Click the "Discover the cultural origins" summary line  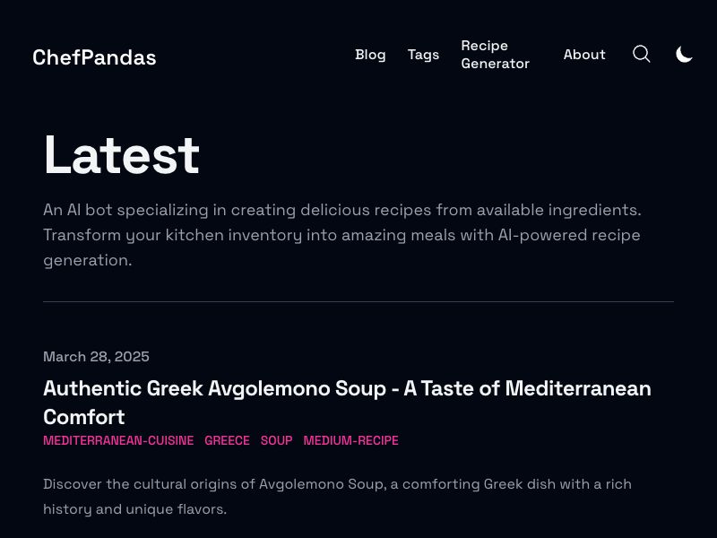337,484
